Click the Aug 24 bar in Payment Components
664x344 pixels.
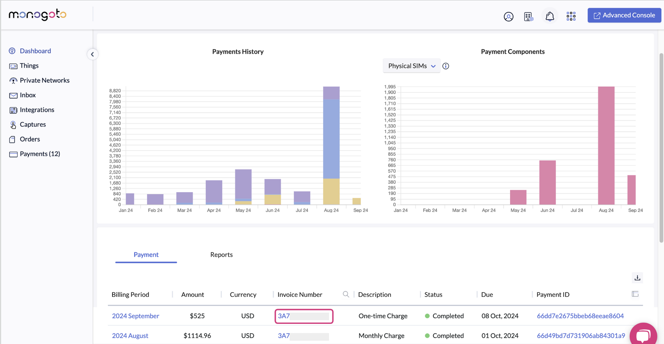click(606, 145)
